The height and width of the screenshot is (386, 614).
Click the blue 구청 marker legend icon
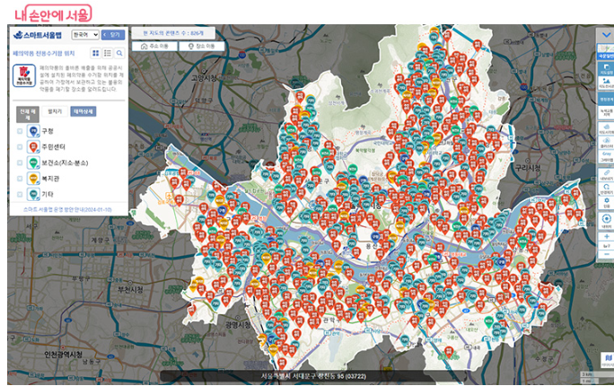(x=33, y=131)
